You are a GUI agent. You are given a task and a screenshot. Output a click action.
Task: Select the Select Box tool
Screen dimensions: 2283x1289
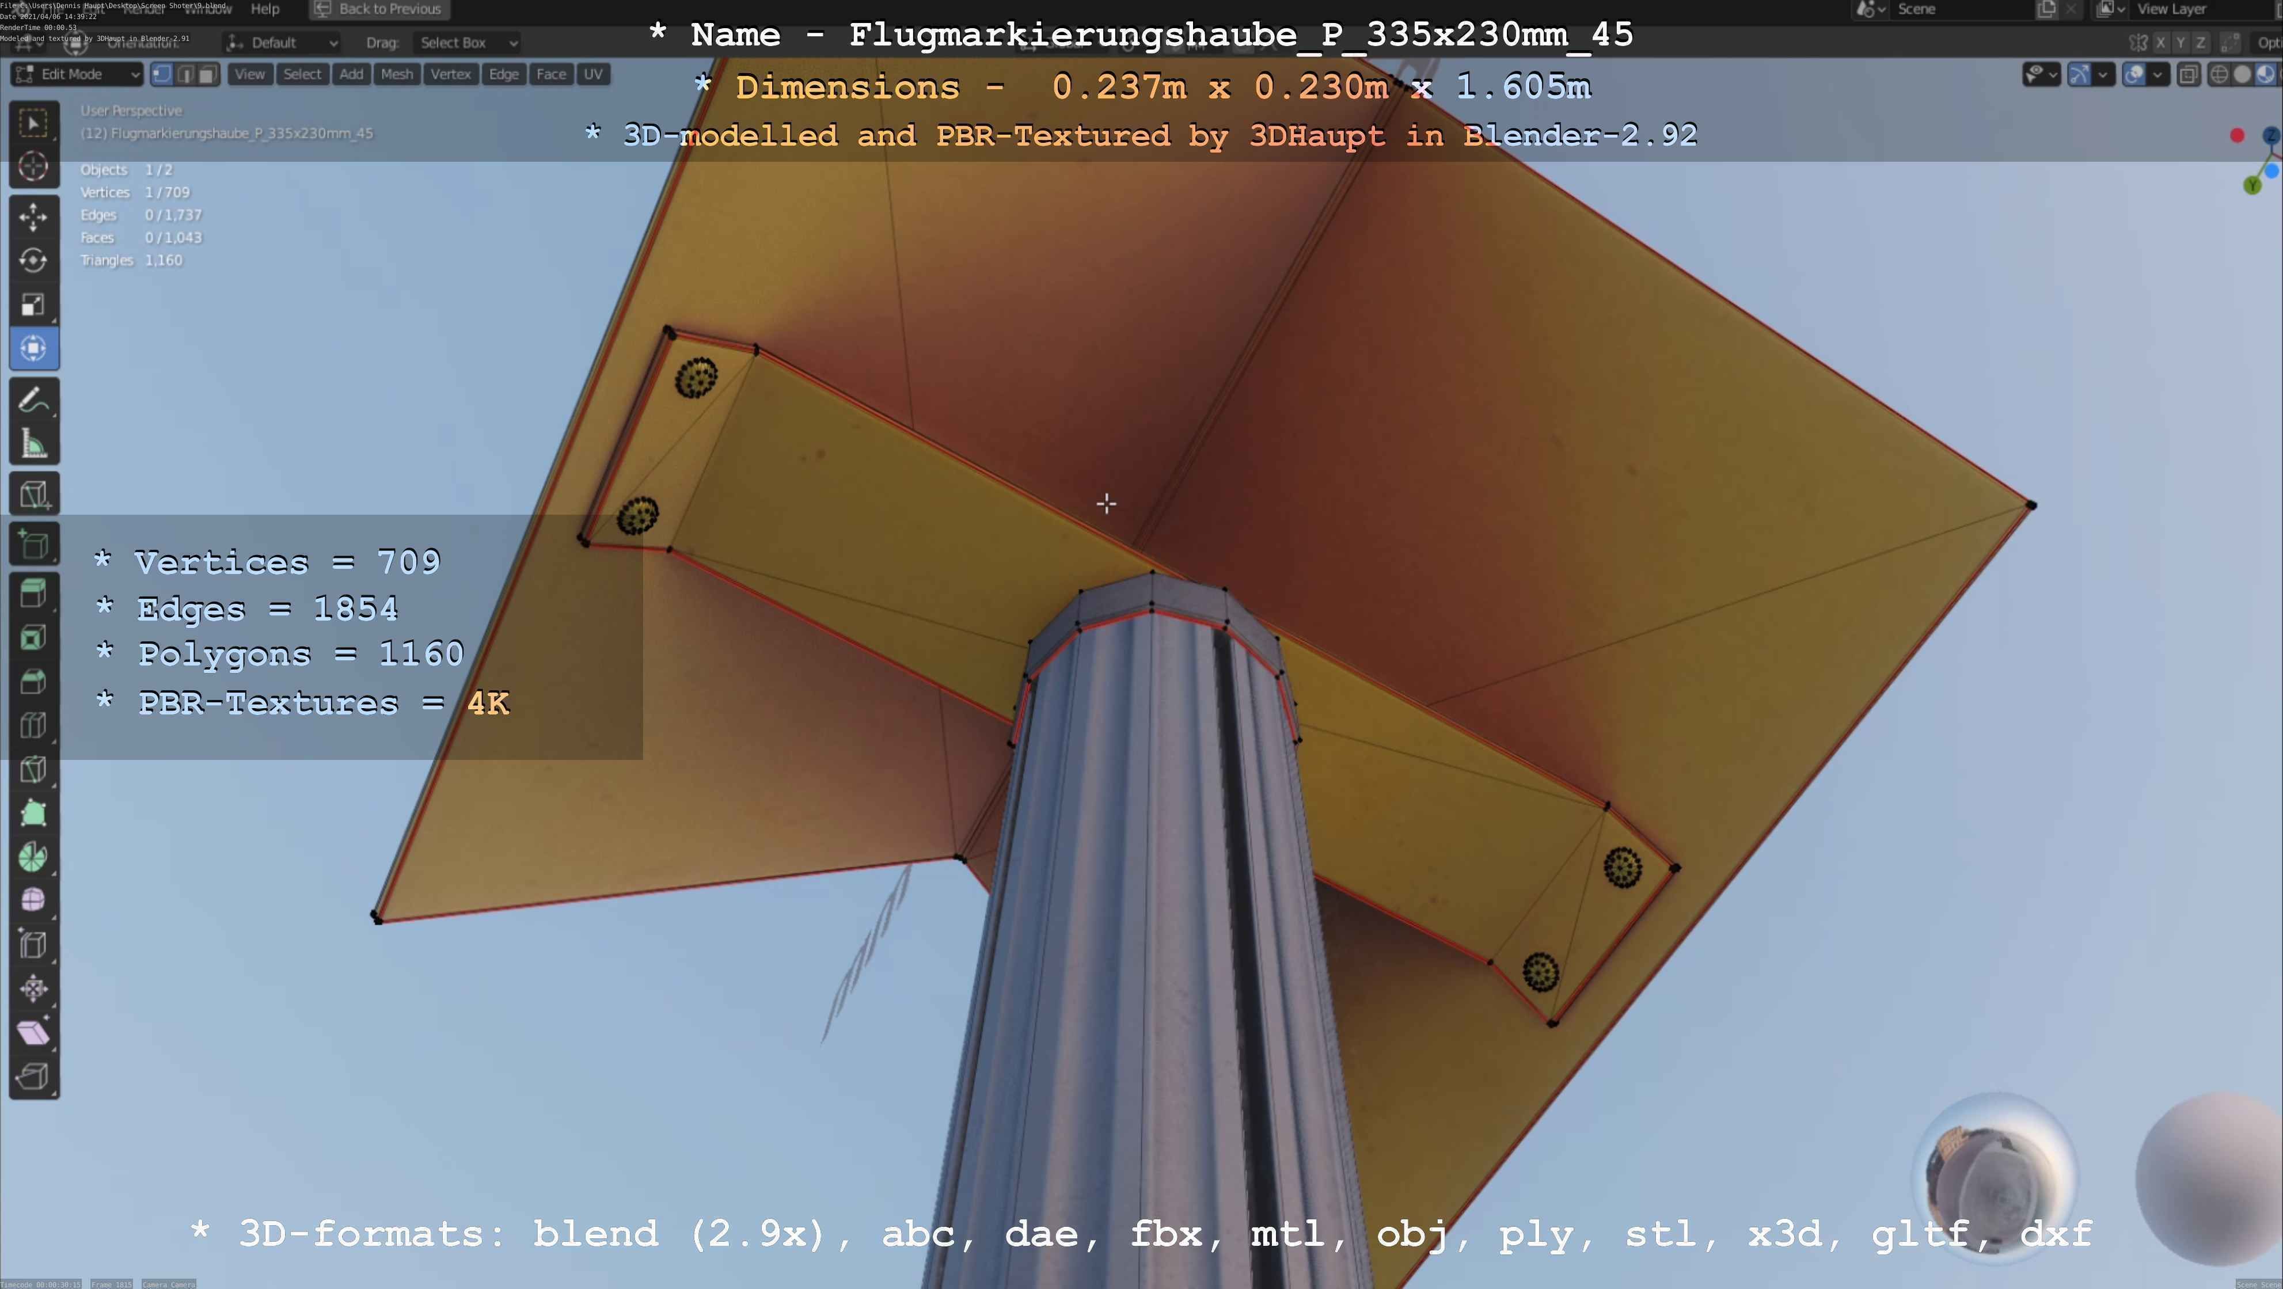[x=33, y=123]
